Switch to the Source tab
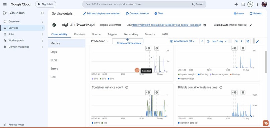The height and width of the screenshot is (128, 270). coord(96,34)
